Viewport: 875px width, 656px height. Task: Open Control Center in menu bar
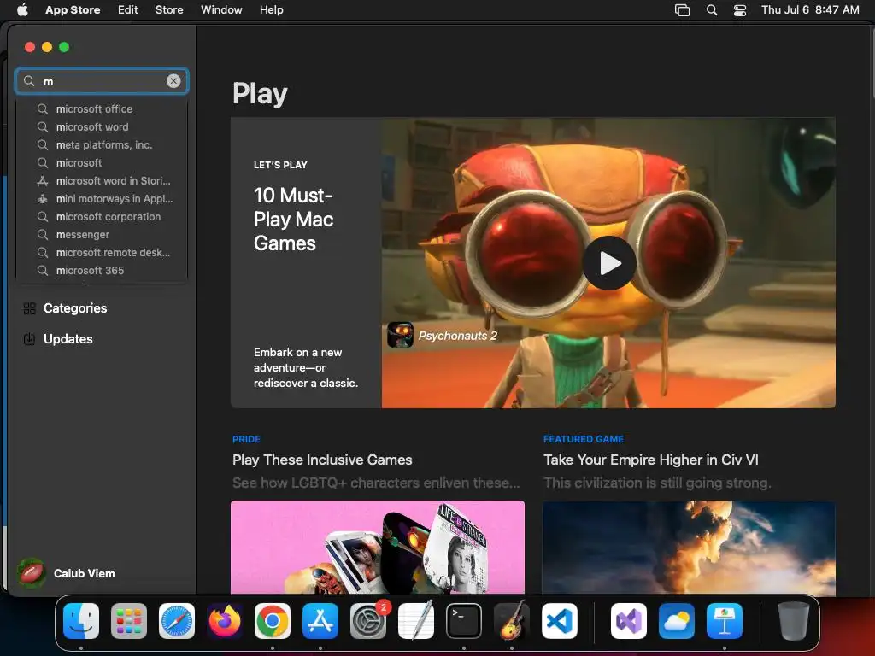point(740,10)
